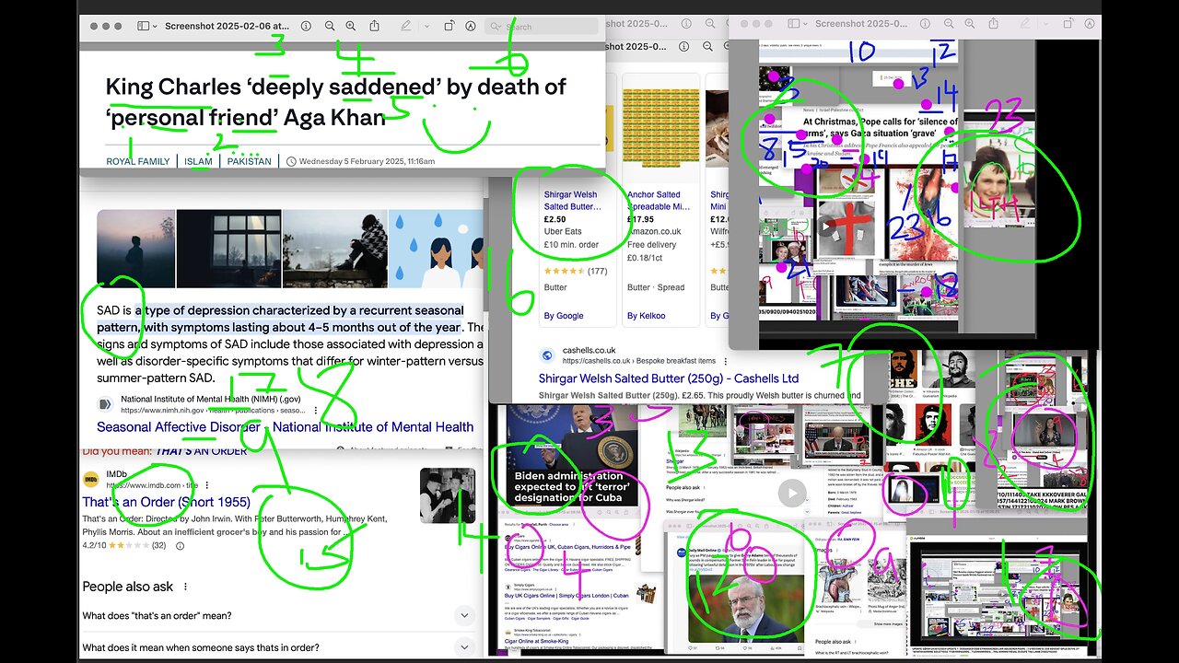Show Markup toolbar in right Preview window
This screenshot has height=663, width=1179.
[1089, 23]
